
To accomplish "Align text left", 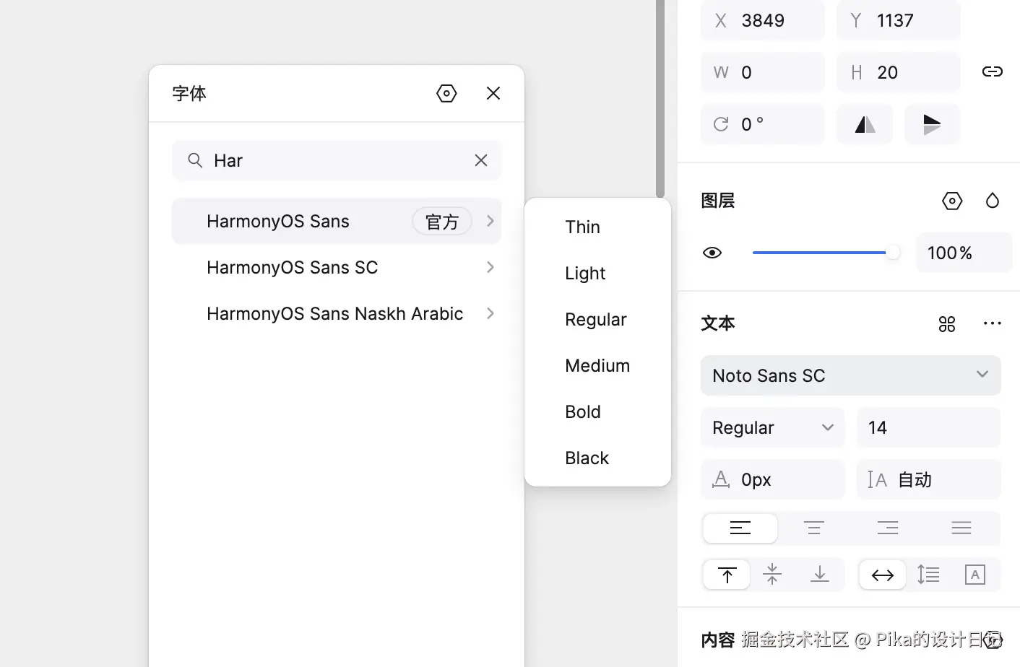I will [740, 528].
